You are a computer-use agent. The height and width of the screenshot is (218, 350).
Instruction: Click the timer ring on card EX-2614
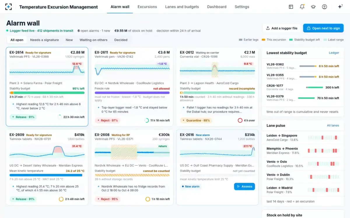(x=60, y=117)
